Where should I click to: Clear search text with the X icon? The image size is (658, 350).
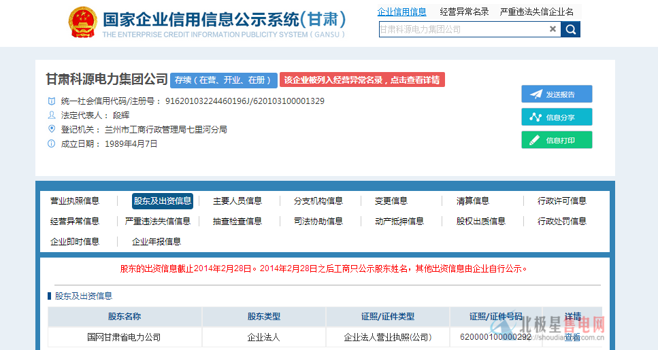[x=553, y=29]
